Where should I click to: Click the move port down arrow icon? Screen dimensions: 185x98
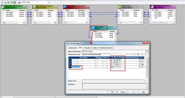145,54
